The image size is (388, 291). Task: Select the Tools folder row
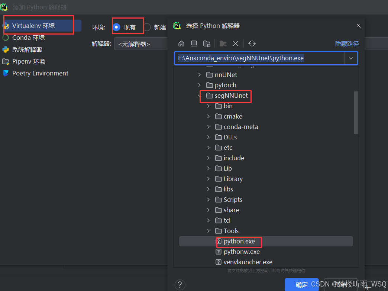[266, 231]
